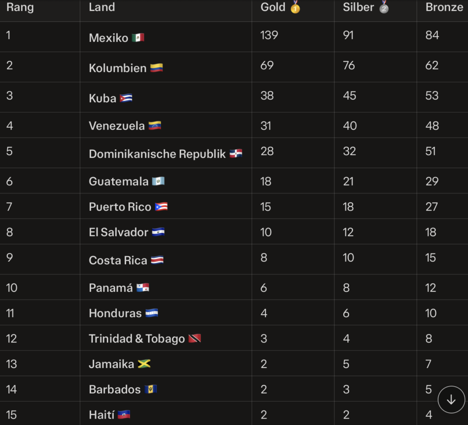Screen dimensions: 468x425
Task: Click the Haití flag icon
Action: point(124,415)
